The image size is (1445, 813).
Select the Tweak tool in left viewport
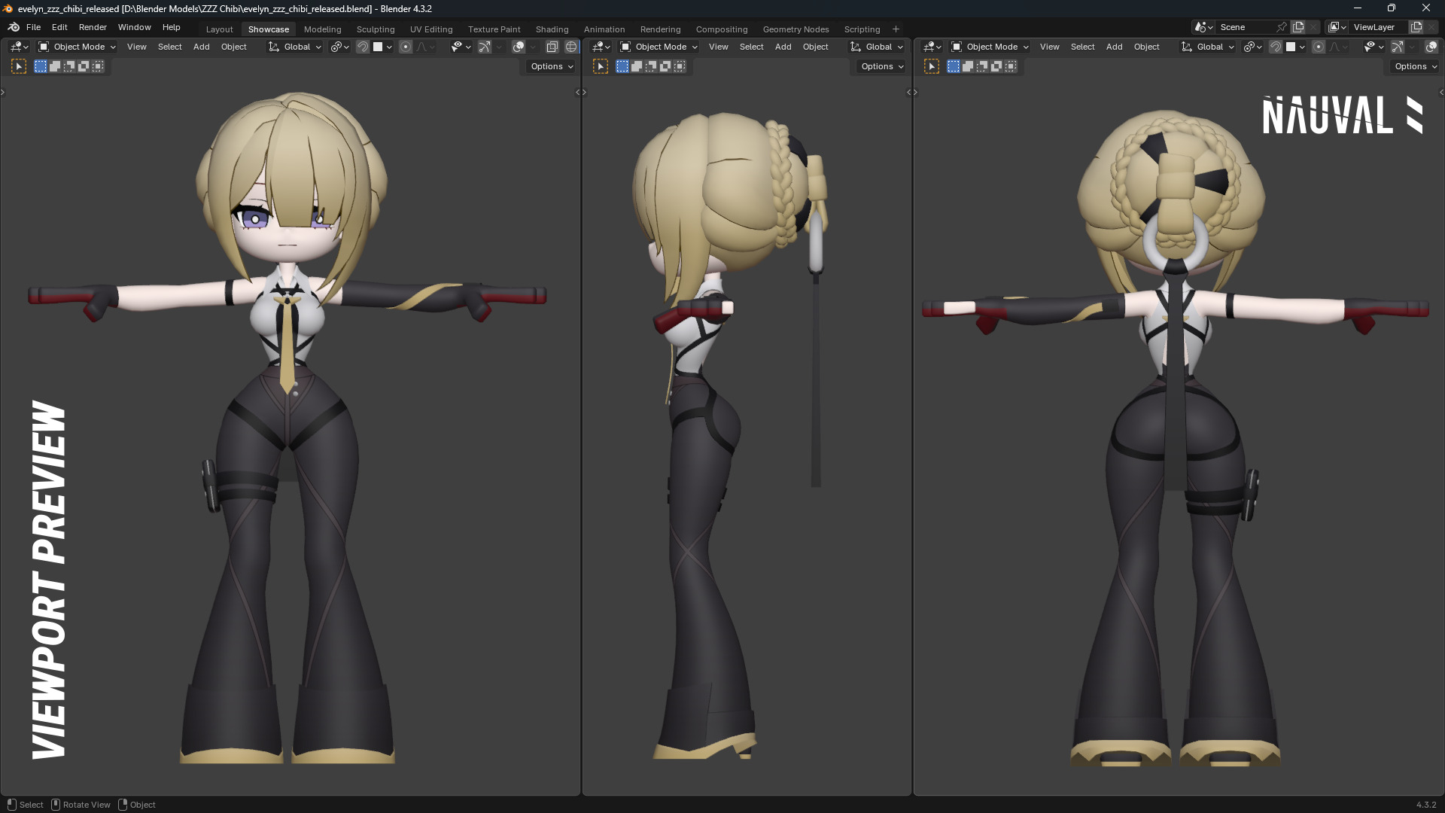[19, 66]
